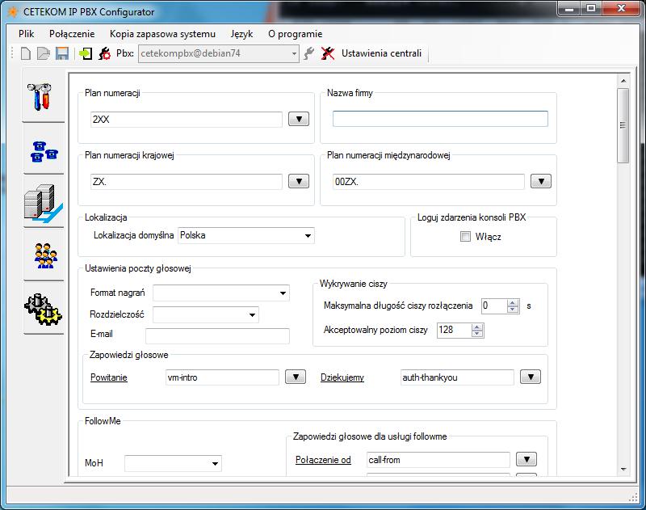
Task: Open the Język menu
Action: pyautogui.click(x=241, y=34)
